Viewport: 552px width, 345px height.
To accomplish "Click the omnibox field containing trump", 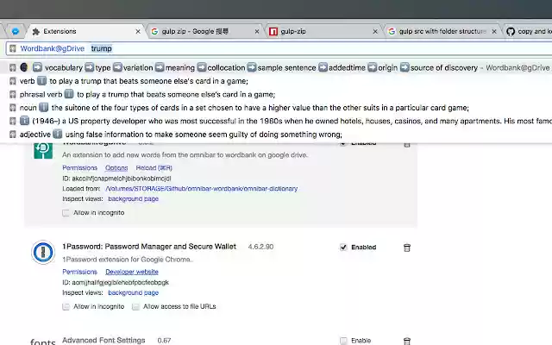I will [x=279, y=48].
